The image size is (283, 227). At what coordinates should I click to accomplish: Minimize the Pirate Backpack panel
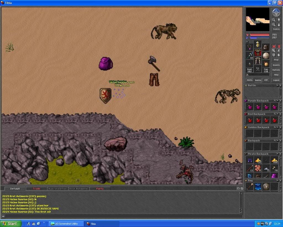(x=277, y=154)
